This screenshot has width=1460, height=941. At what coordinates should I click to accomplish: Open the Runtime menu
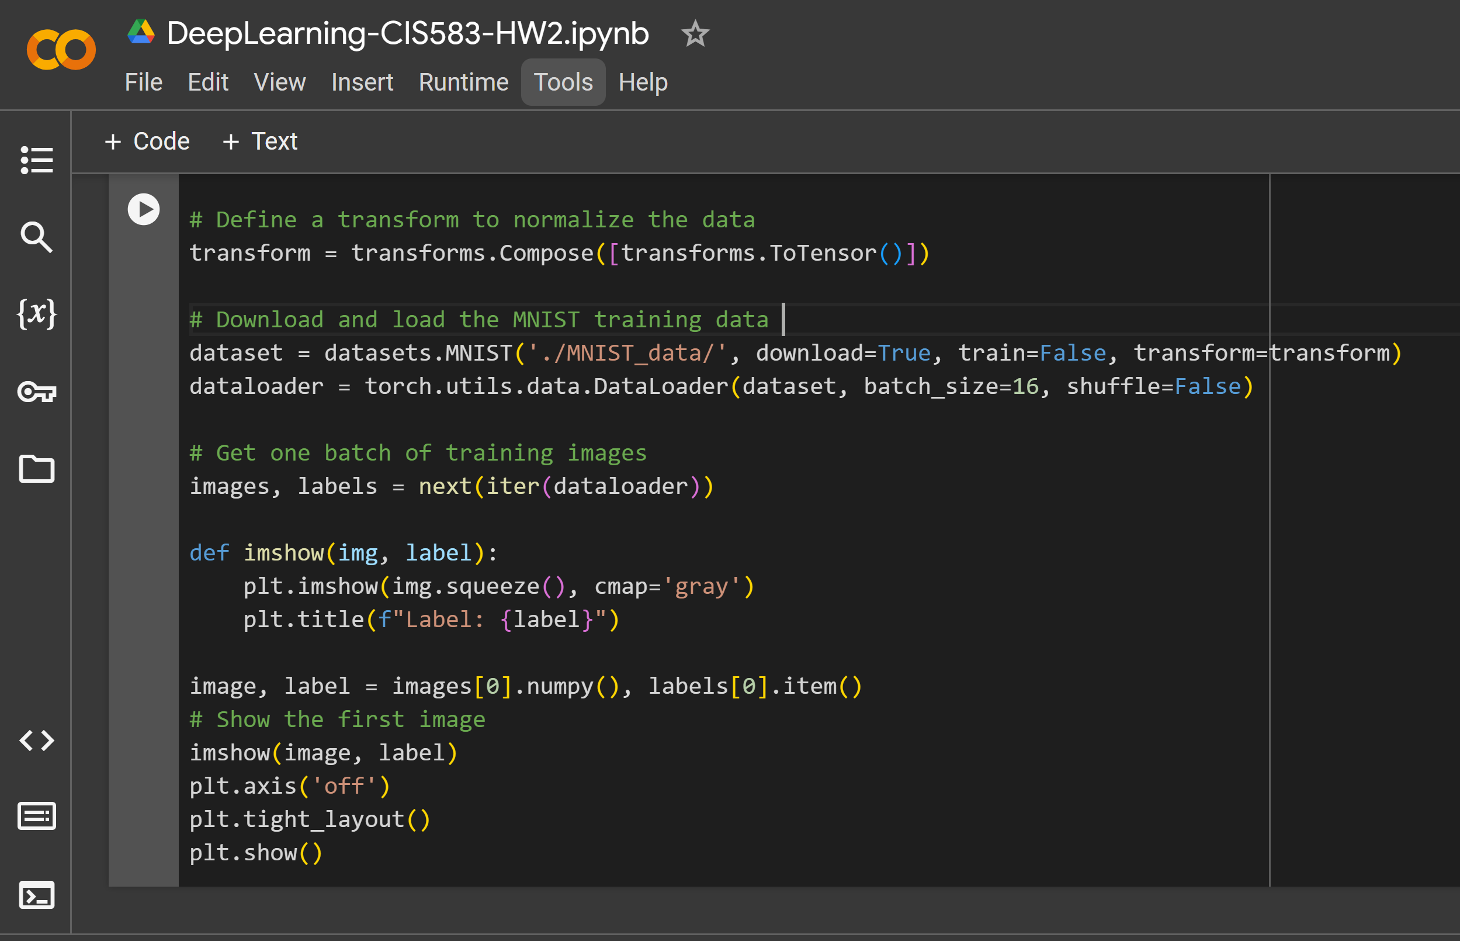pos(463,82)
